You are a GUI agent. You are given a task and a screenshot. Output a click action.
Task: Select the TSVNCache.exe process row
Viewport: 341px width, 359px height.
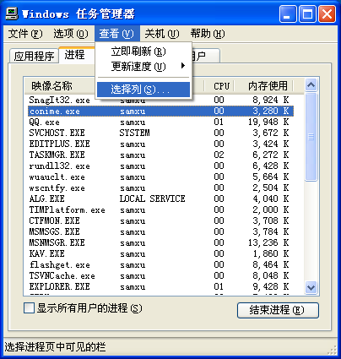coord(160,275)
